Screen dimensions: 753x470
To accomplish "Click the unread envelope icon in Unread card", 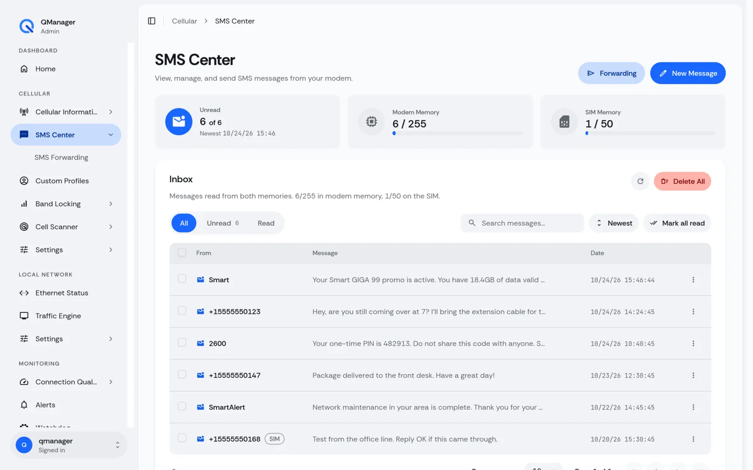I will click(179, 122).
